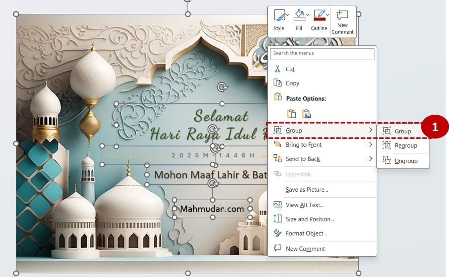
Task: Click the New Comment icon in mini toolbar
Action: tap(342, 15)
